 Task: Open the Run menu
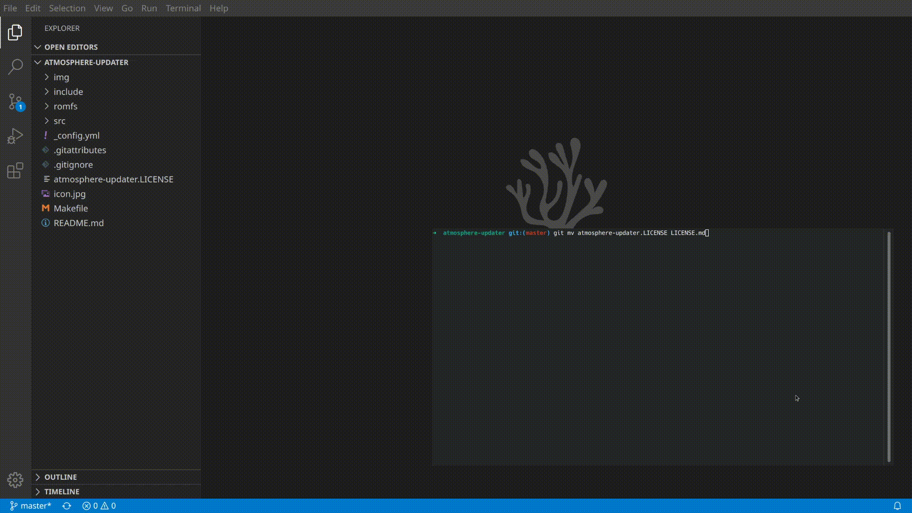click(149, 8)
